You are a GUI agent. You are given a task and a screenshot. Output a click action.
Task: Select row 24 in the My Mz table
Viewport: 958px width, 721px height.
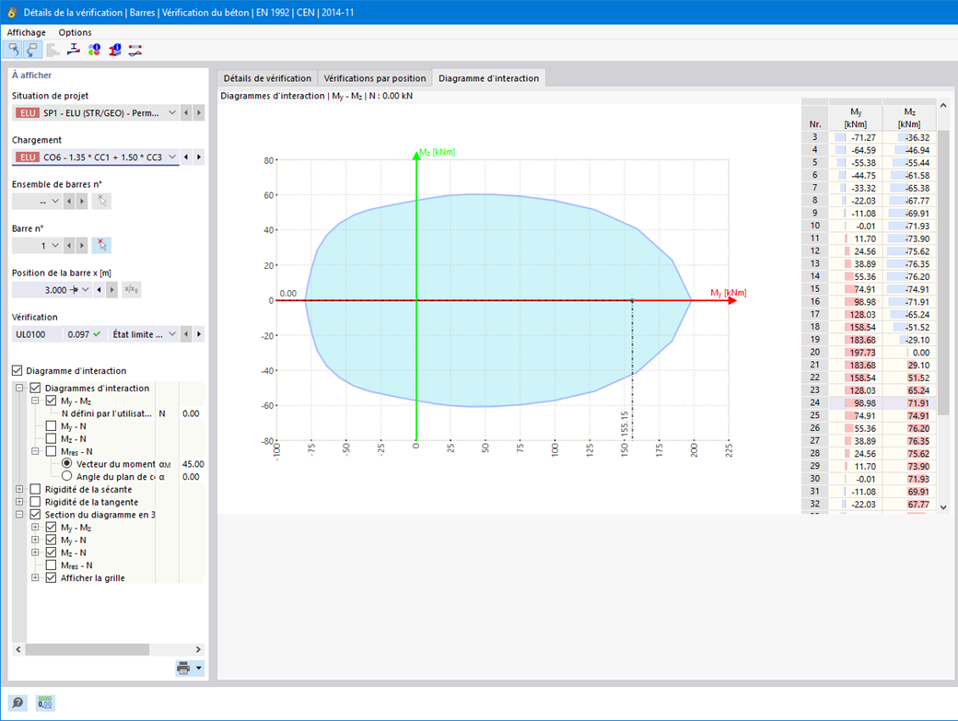pos(868,403)
